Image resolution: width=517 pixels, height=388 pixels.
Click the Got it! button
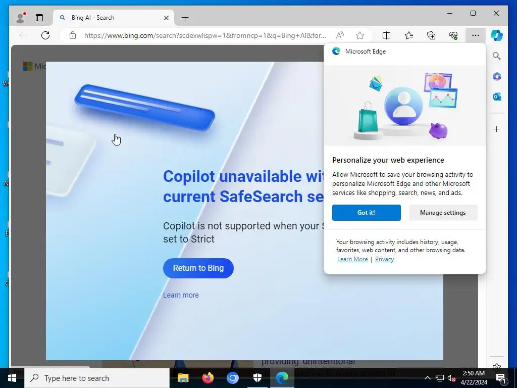pyautogui.click(x=367, y=213)
